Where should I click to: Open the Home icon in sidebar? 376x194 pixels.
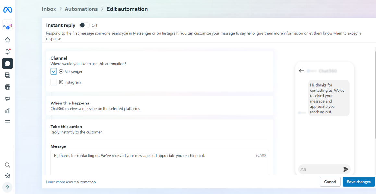7,40
